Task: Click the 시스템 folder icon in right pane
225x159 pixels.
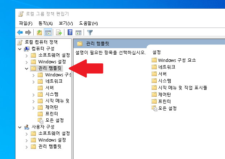Action: (x=154, y=80)
